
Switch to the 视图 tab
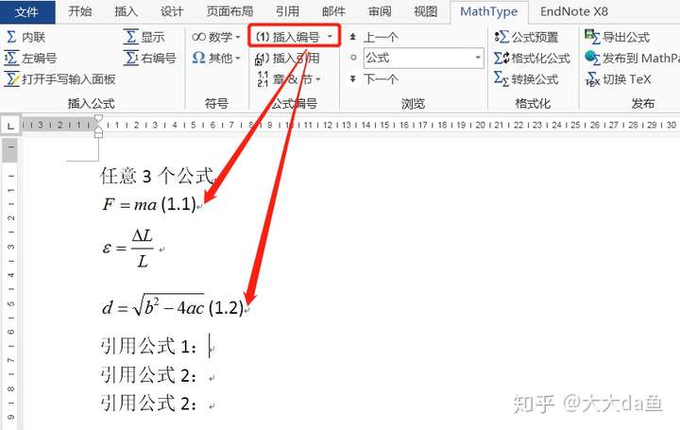(x=425, y=11)
